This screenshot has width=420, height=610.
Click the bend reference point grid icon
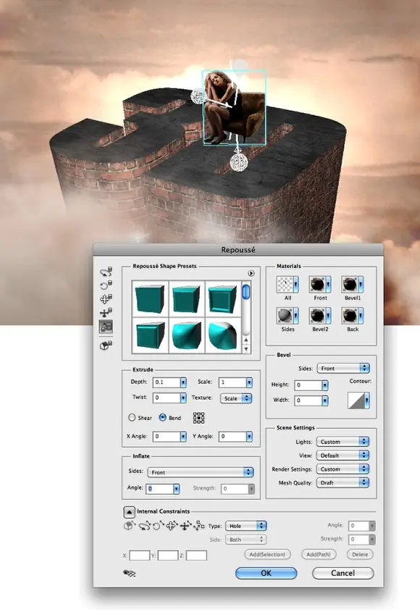pos(198,418)
